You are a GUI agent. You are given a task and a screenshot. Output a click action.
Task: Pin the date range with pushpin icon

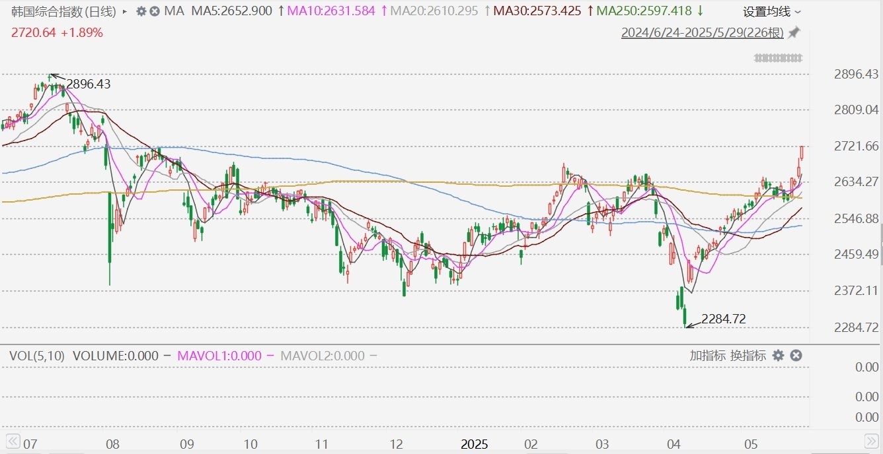pyautogui.click(x=794, y=32)
